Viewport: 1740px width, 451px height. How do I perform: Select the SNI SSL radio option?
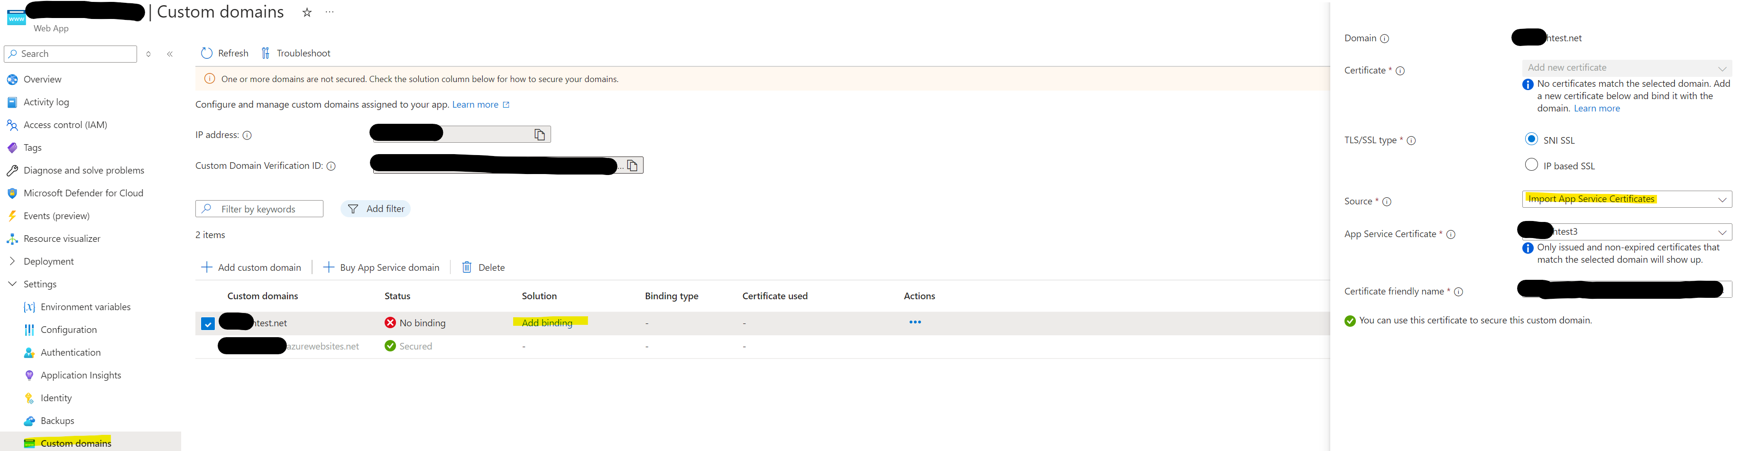(x=1531, y=139)
